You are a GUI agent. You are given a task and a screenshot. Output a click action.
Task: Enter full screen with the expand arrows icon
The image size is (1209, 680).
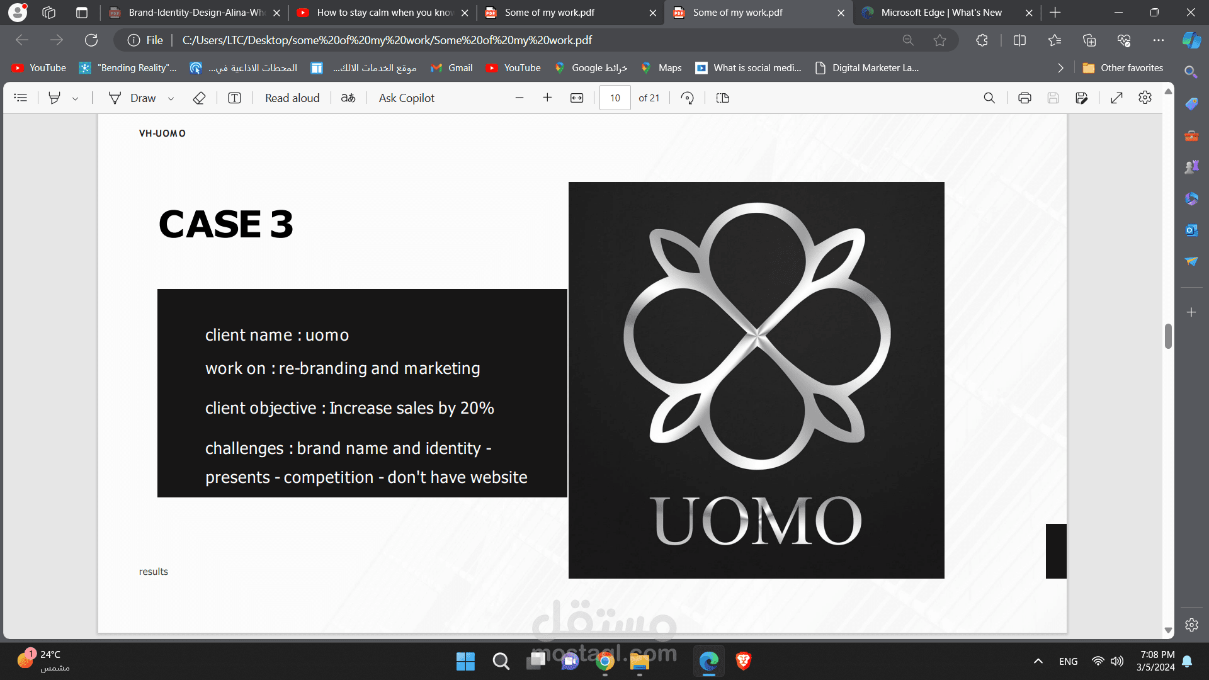(1116, 98)
